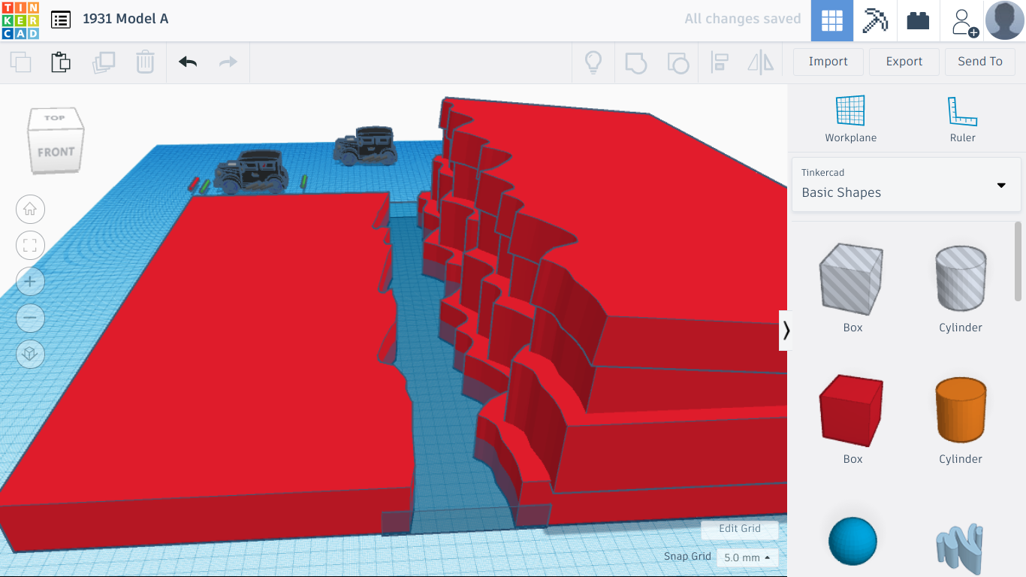
Task: Toggle orthographic perspective view
Action: pos(30,353)
